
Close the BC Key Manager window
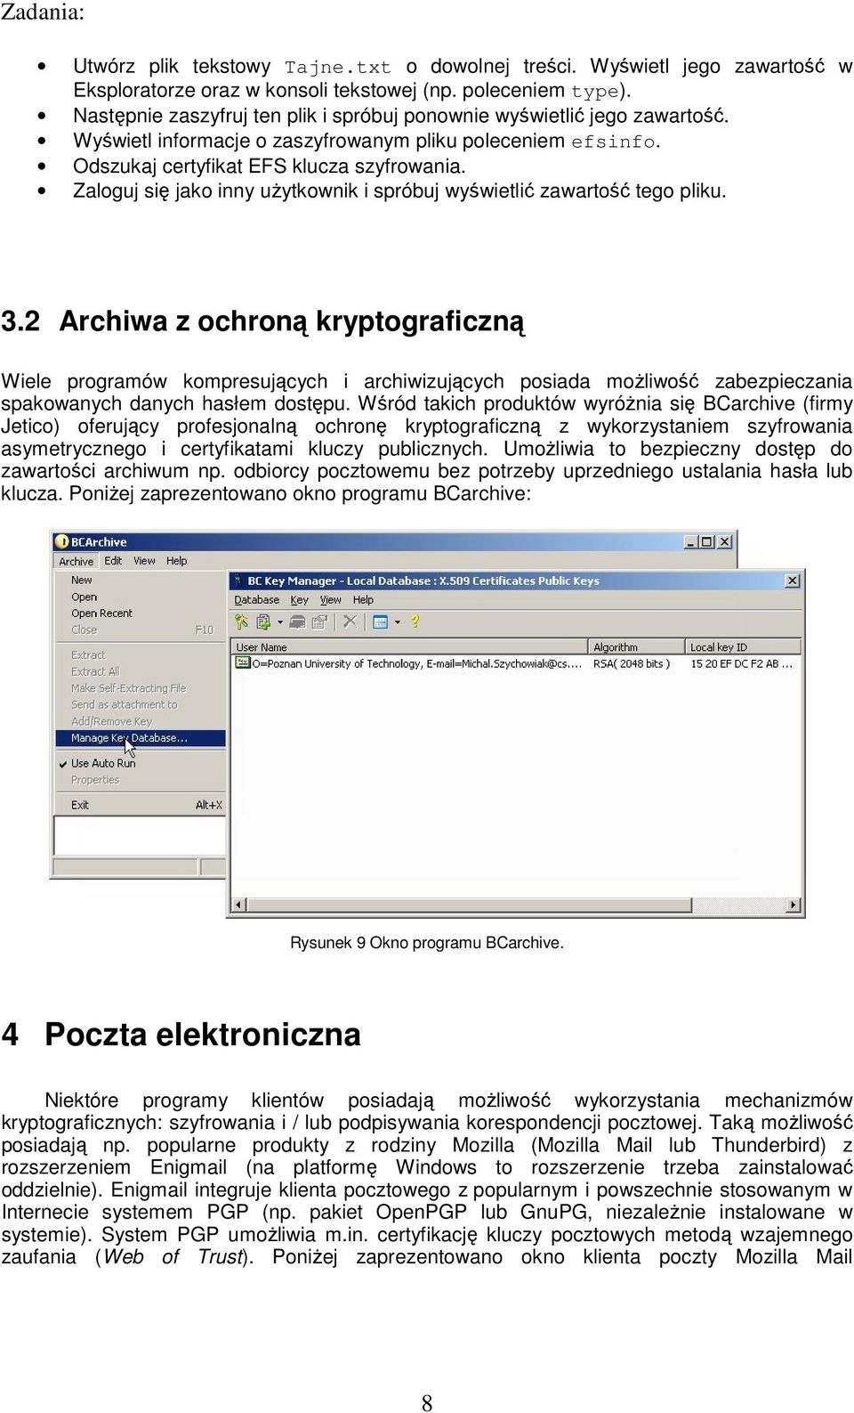pos(792,581)
